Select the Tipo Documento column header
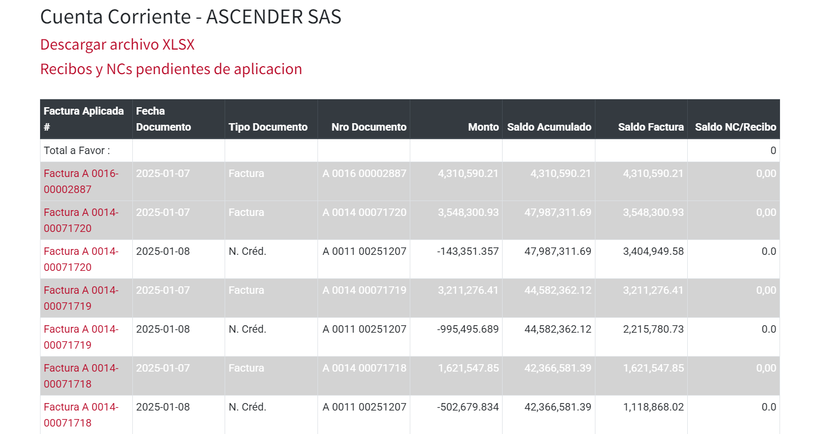This screenshot has width=827, height=434. point(268,127)
